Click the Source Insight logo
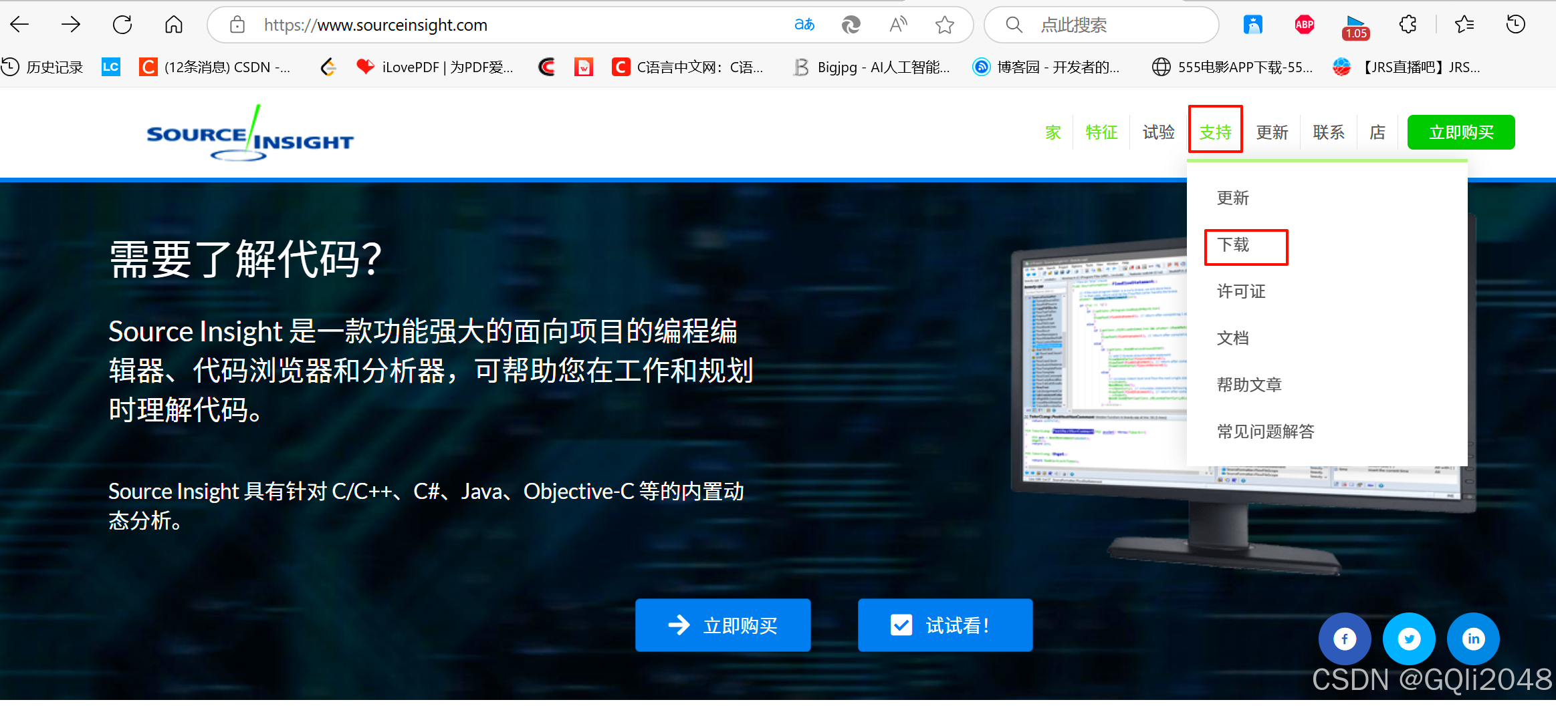This screenshot has width=1556, height=706. coord(249,134)
